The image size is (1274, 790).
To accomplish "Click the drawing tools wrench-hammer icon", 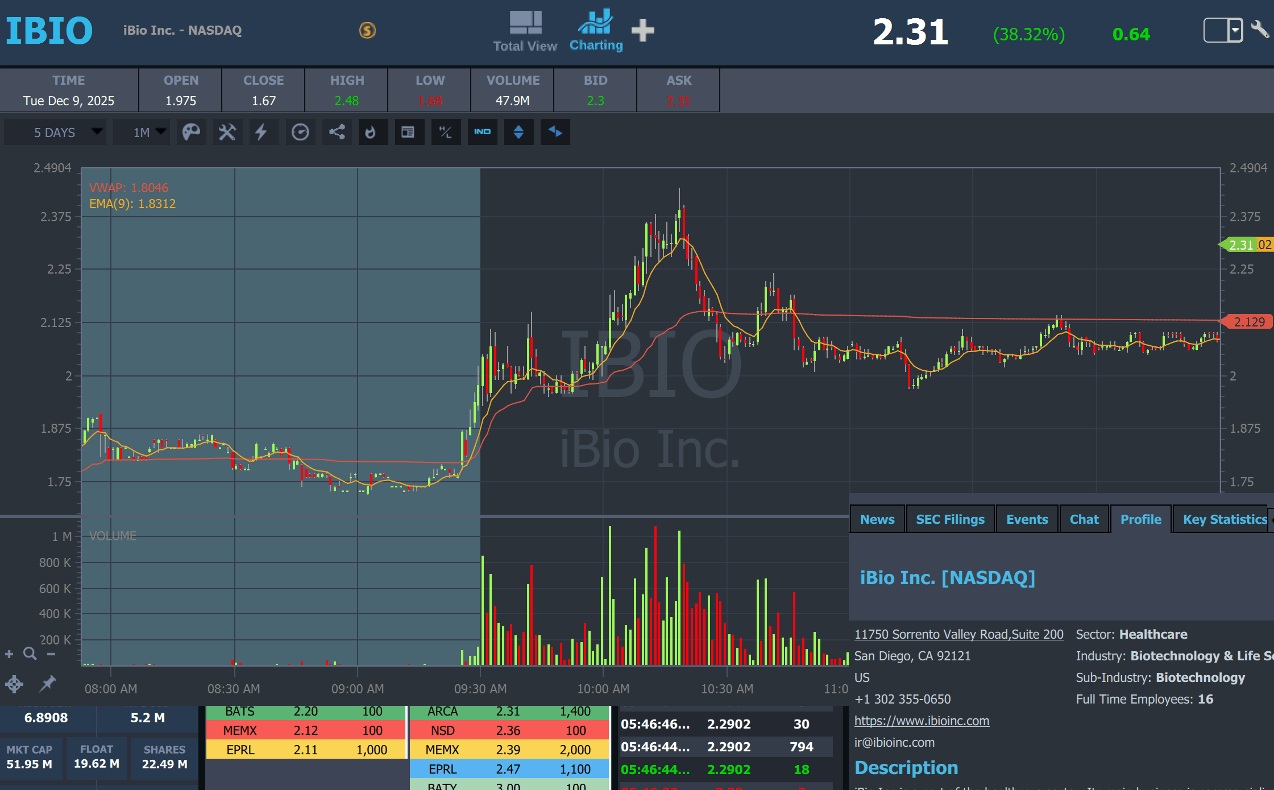I will pos(227,133).
